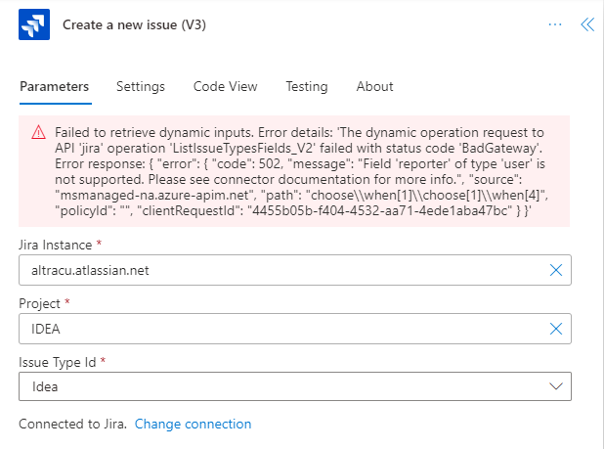Click the 'Jira Instance' field label
The width and height of the screenshot is (604, 449).
coord(56,246)
